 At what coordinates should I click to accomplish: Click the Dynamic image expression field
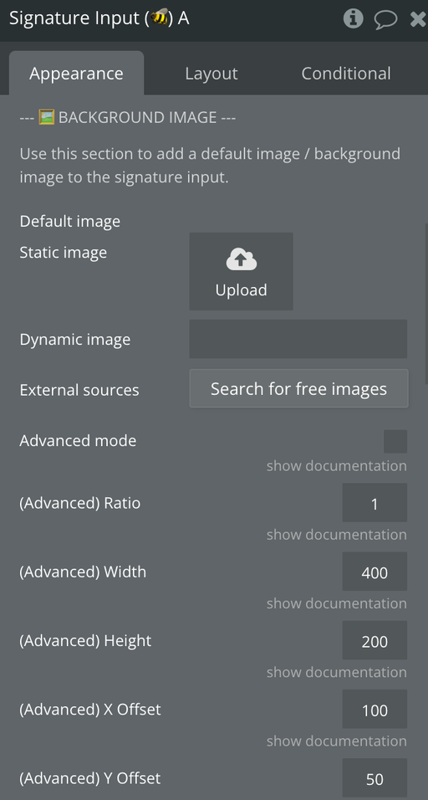(298, 339)
